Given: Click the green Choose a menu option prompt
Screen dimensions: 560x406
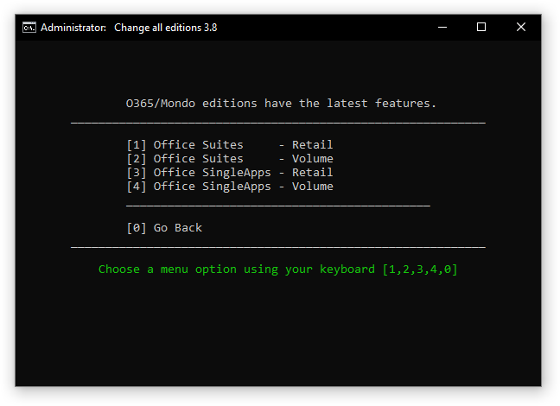Looking at the screenshot, I should (x=237, y=270).
